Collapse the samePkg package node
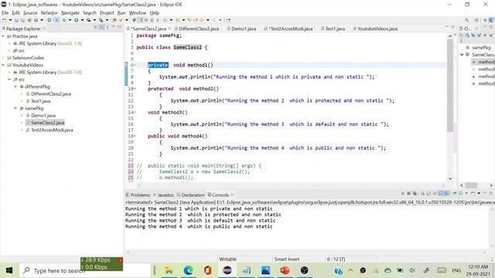The width and height of the screenshot is (495, 278). 15,108
